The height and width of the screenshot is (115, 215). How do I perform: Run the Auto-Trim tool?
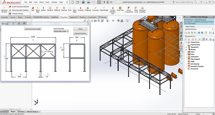click(120, 9)
